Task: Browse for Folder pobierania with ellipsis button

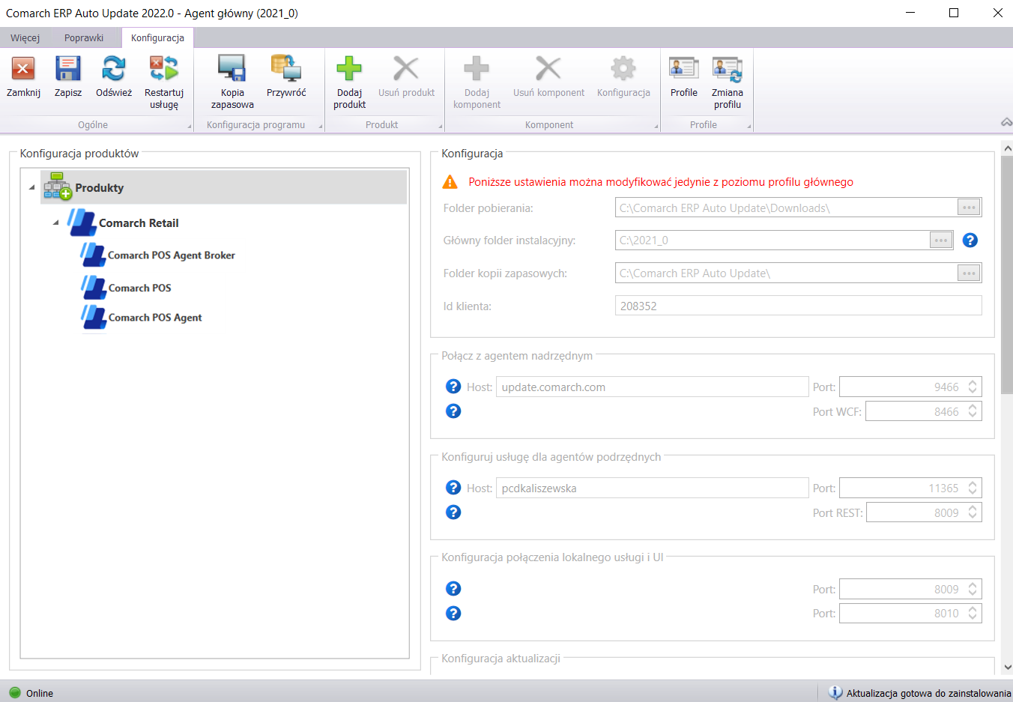Action: tap(969, 208)
